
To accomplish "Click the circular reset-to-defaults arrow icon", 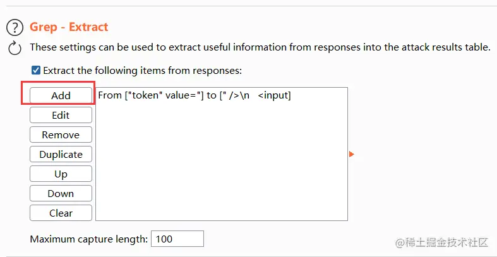I will 15,47.
